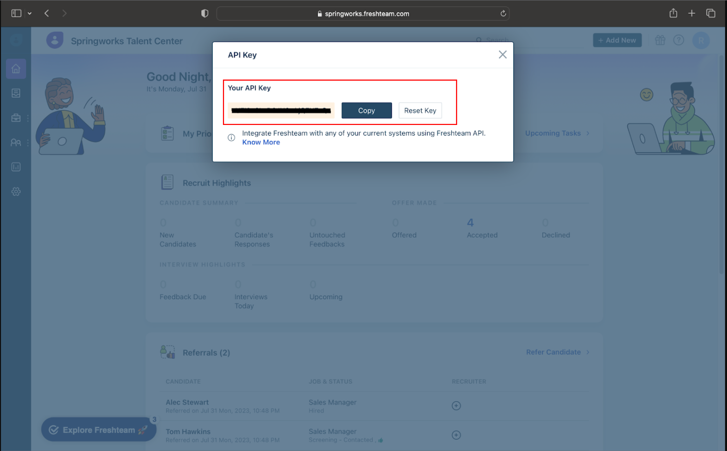Image resolution: width=727 pixels, height=451 pixels.
Task: Close the API Key dialog
Action: pos(503,55)
